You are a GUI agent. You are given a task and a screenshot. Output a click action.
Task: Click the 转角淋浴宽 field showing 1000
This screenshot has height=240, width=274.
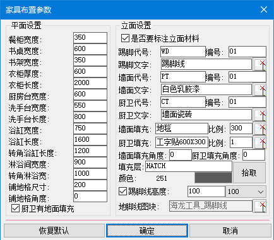[x=90, y=174]
